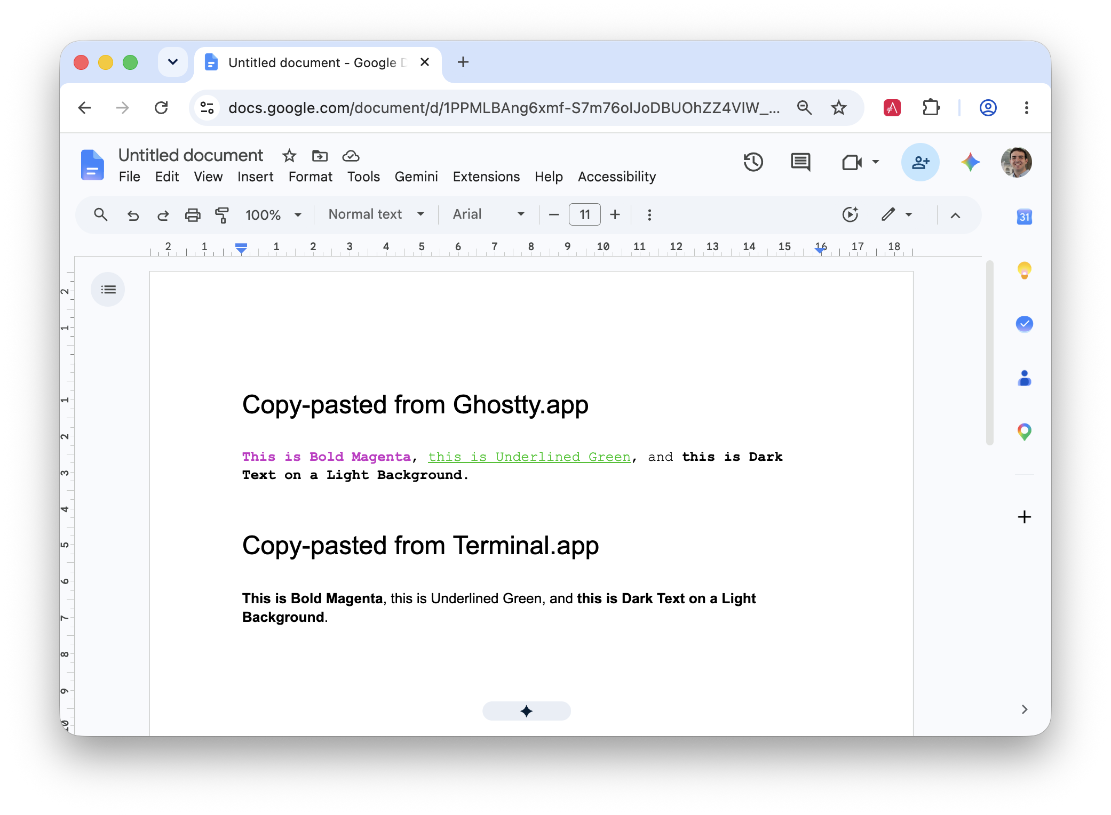Image resolution: width=1111 pixels, height=815 pixels.
Task: Click the font size input field
Action: 585,214
